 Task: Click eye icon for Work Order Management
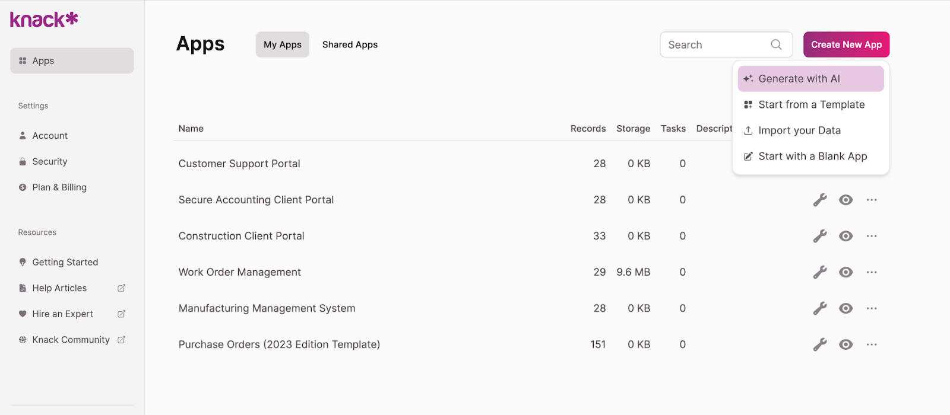(845, 272)
